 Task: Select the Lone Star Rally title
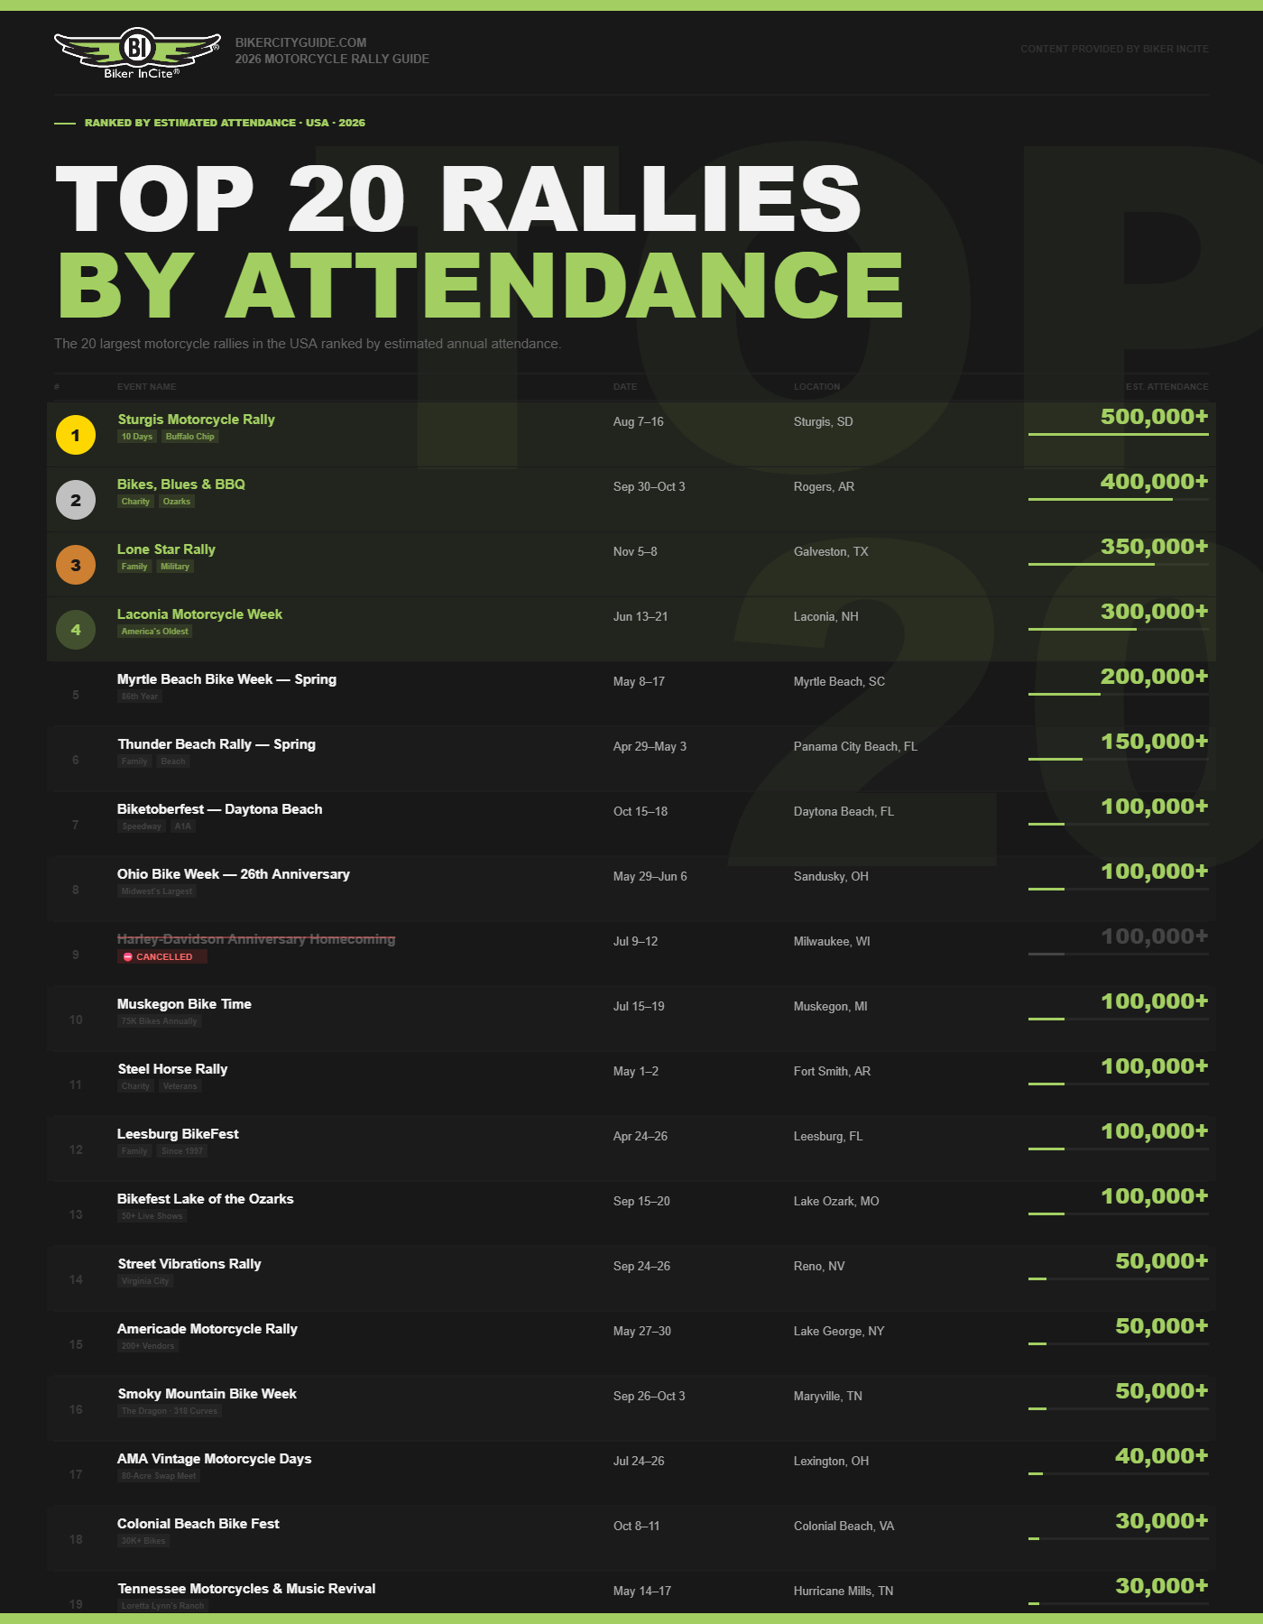pyautogui.click(x=166, y=549)
